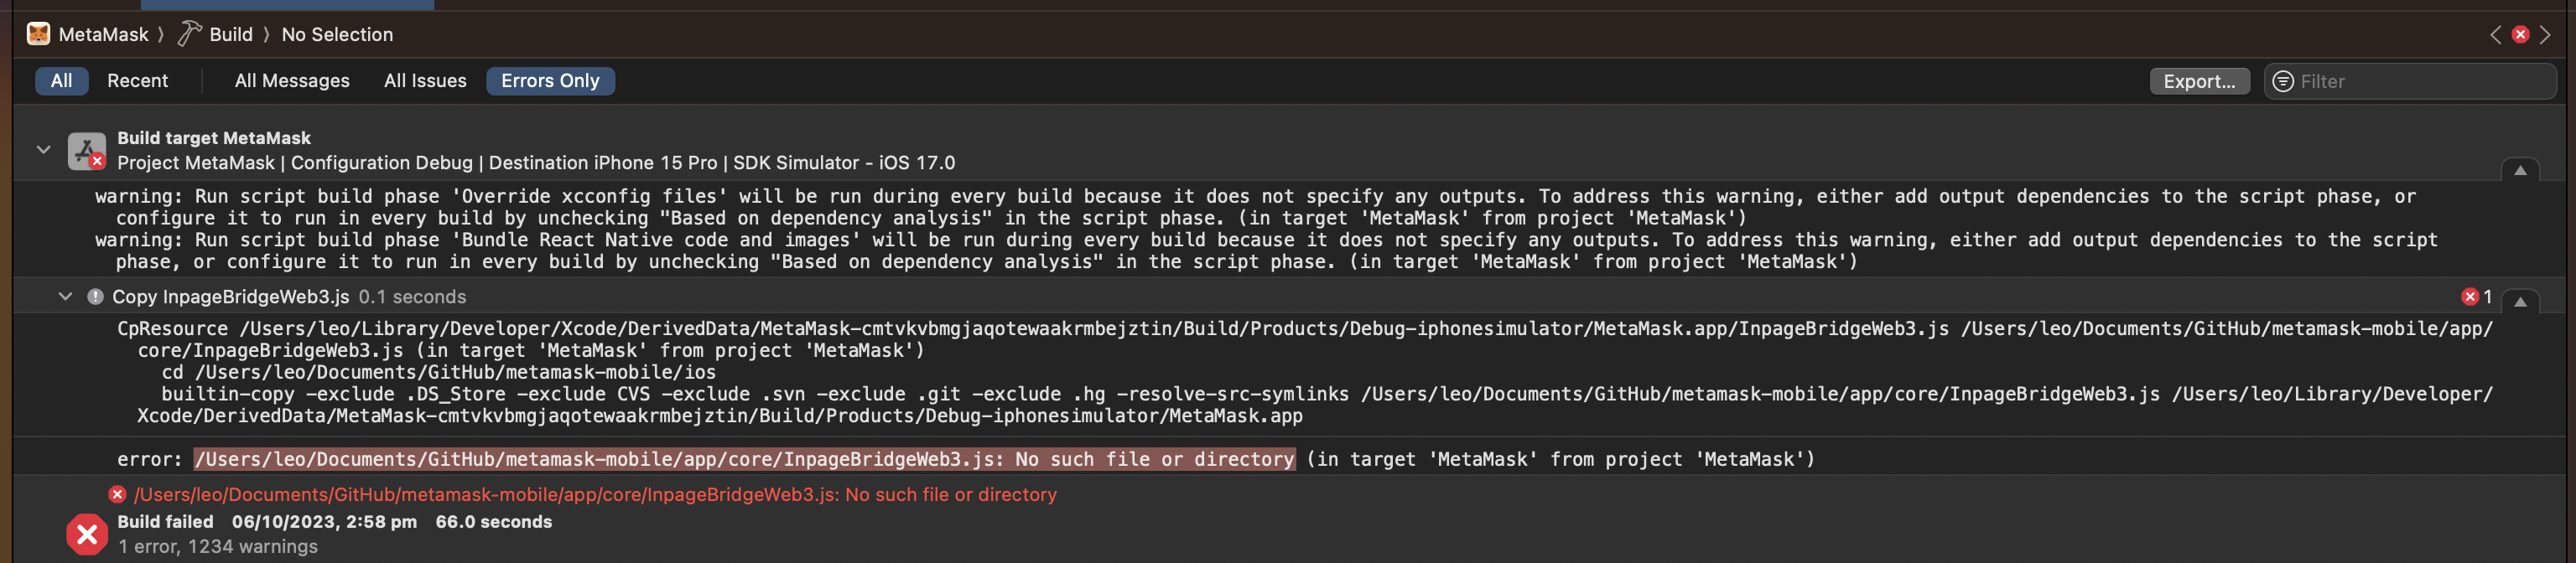Click the MetaMask fox icon in the jump bar

point(38,33)
